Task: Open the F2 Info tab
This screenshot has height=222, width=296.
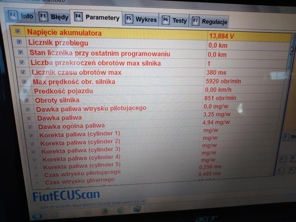Action: pyautogui.click(x=20, y=15)
